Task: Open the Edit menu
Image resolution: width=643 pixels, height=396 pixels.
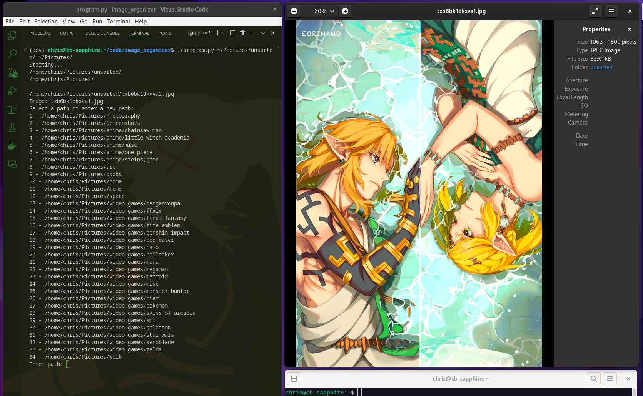Action: 24,22
